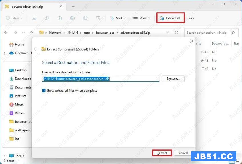242x164 pixels.
Task: Click the Share icon in toolbar
Action: tap(85, 18)
